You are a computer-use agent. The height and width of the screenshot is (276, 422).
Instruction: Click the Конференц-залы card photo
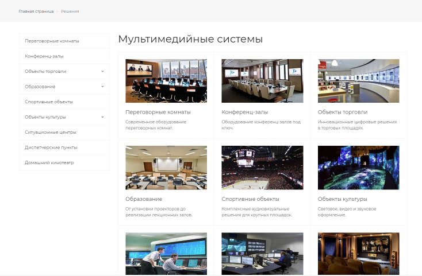[262, 81]
